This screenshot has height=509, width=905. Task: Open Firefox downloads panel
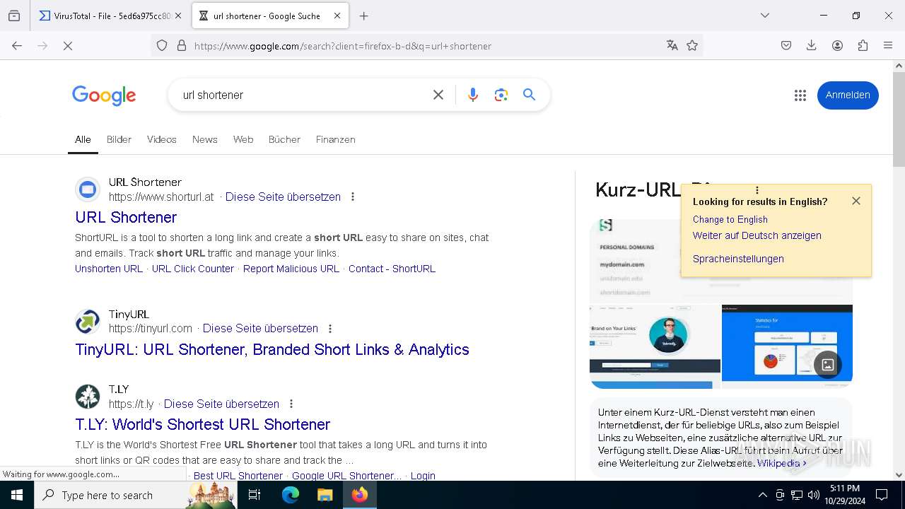pos(812,45)
